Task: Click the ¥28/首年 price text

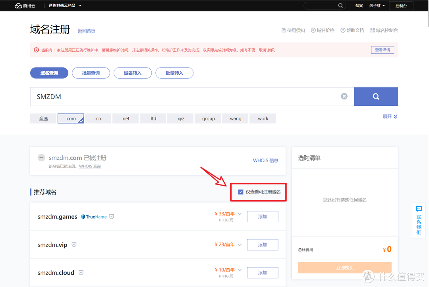Action: (x=224, y=244)
